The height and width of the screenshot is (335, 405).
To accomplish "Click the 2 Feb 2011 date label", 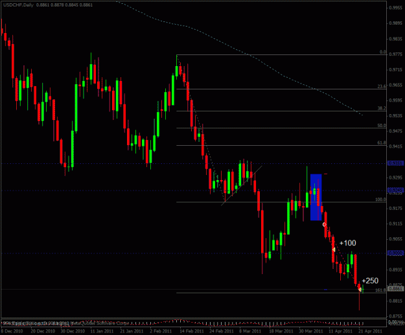I will pos(161,331).
